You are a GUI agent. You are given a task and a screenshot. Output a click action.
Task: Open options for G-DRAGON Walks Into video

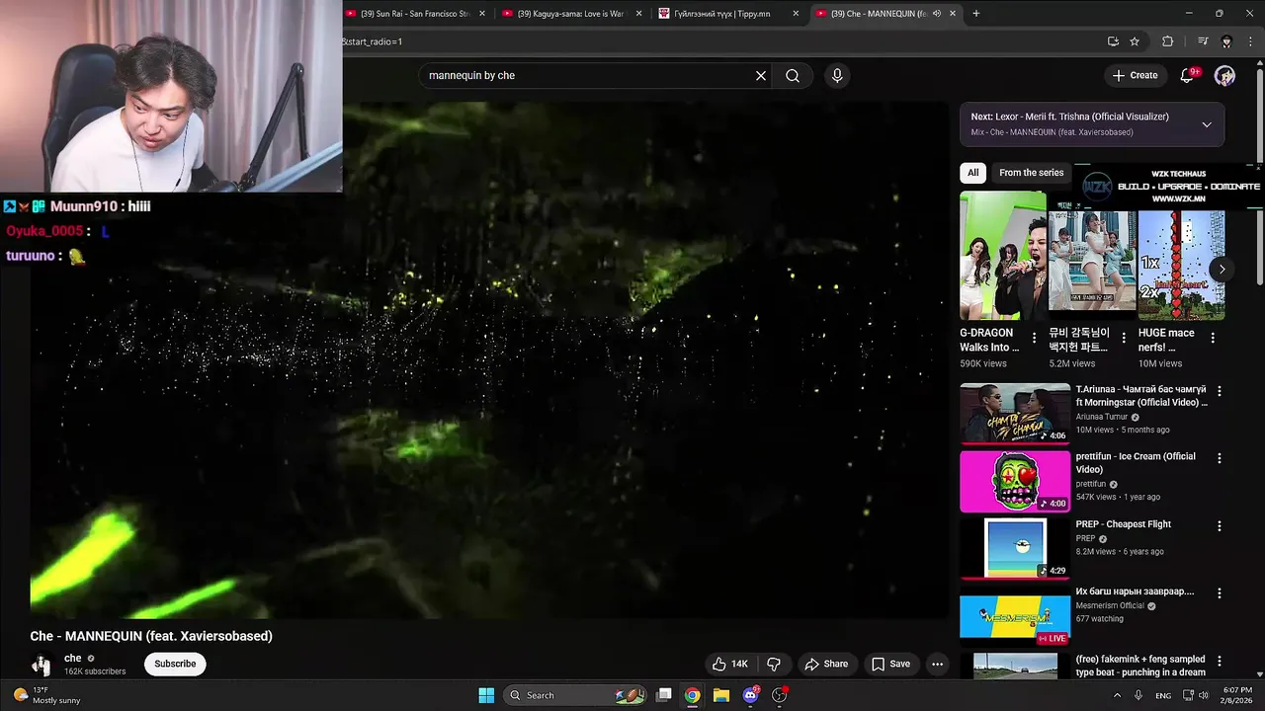click(x=1034, y=338)
